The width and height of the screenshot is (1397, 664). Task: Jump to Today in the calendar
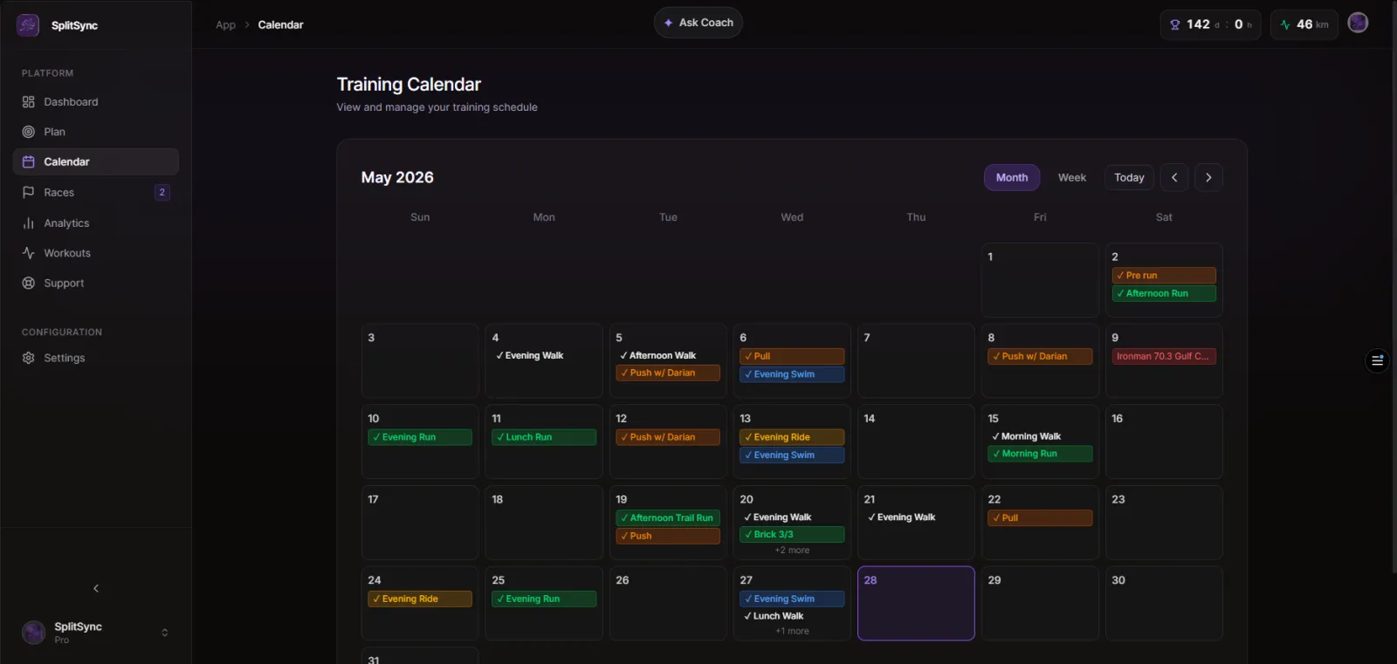click(1129, 177)
